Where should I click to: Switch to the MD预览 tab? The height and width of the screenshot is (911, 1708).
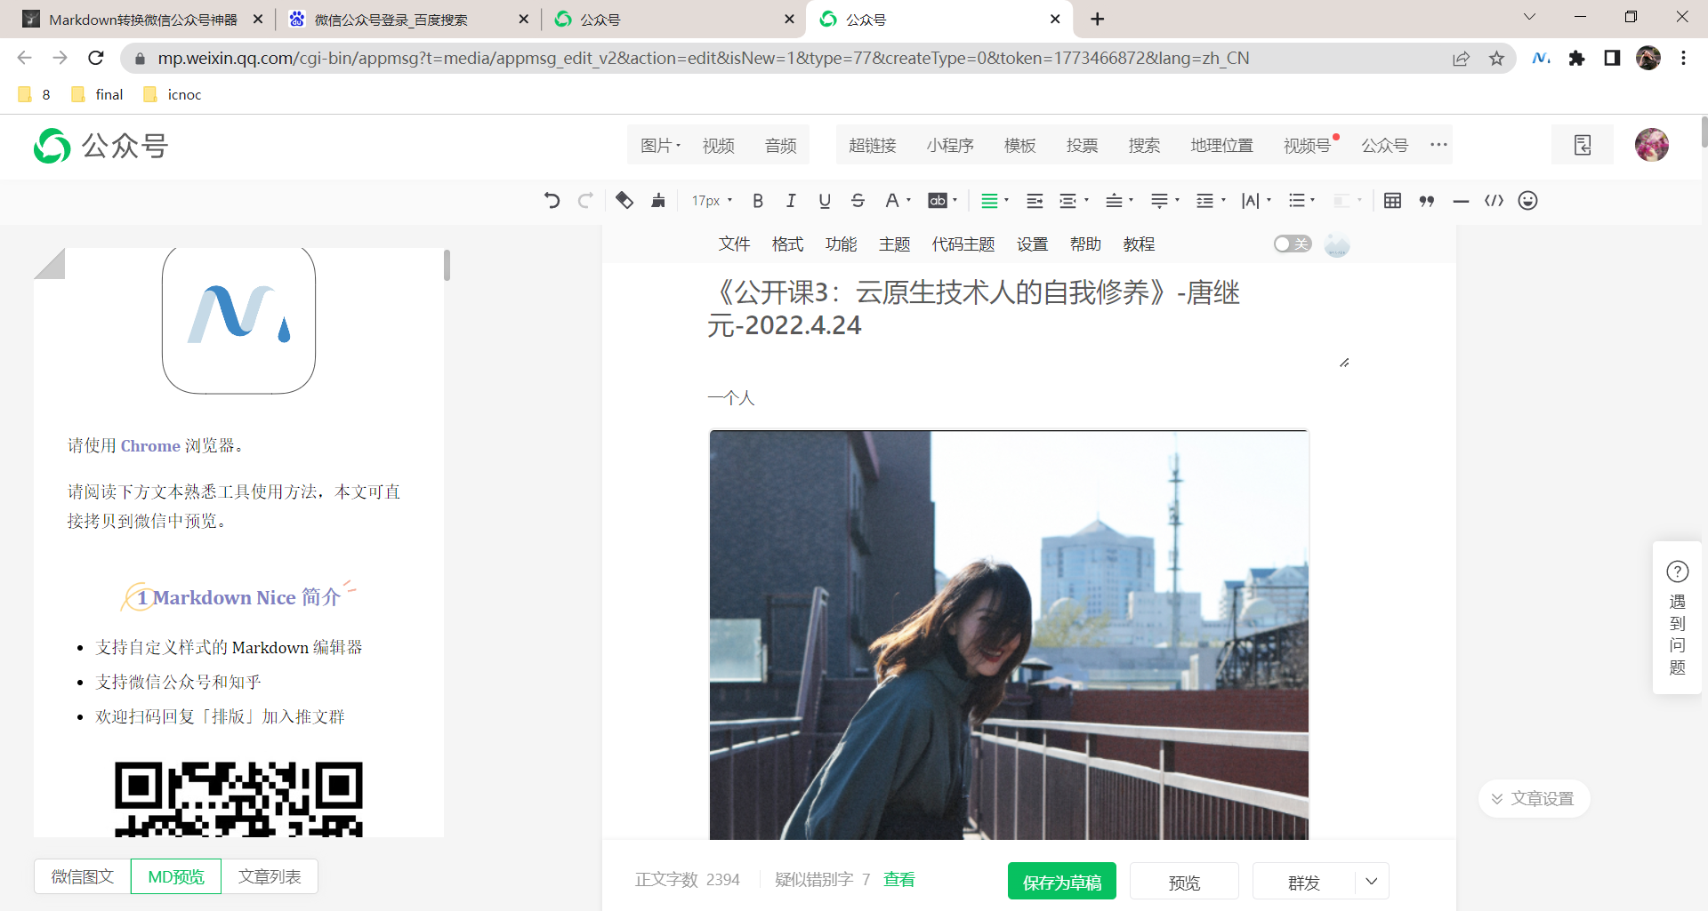[x=176, y=876]
